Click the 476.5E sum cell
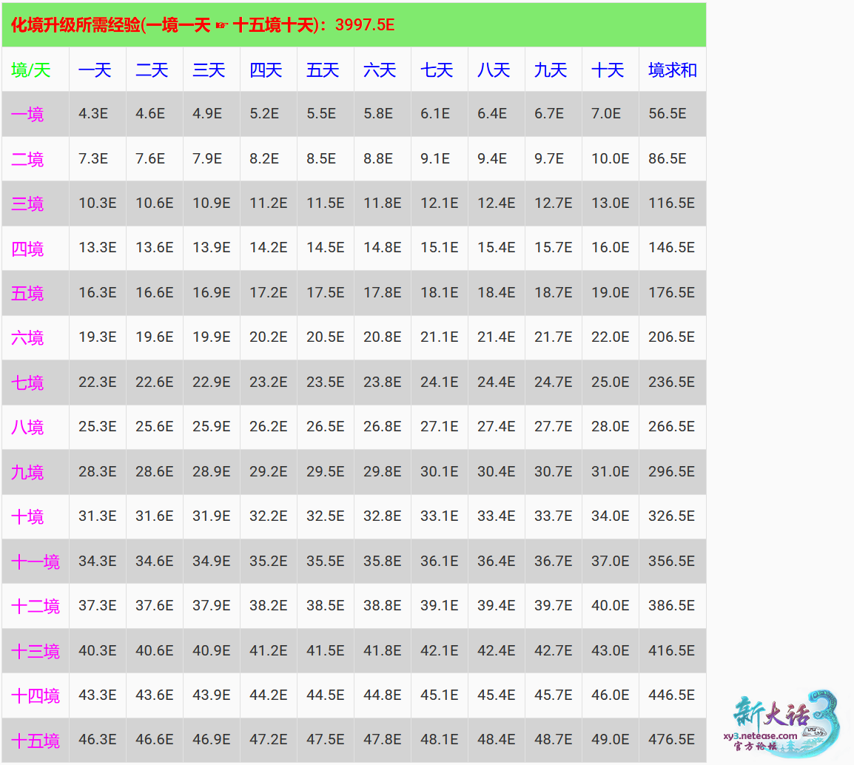 [672, 740]
